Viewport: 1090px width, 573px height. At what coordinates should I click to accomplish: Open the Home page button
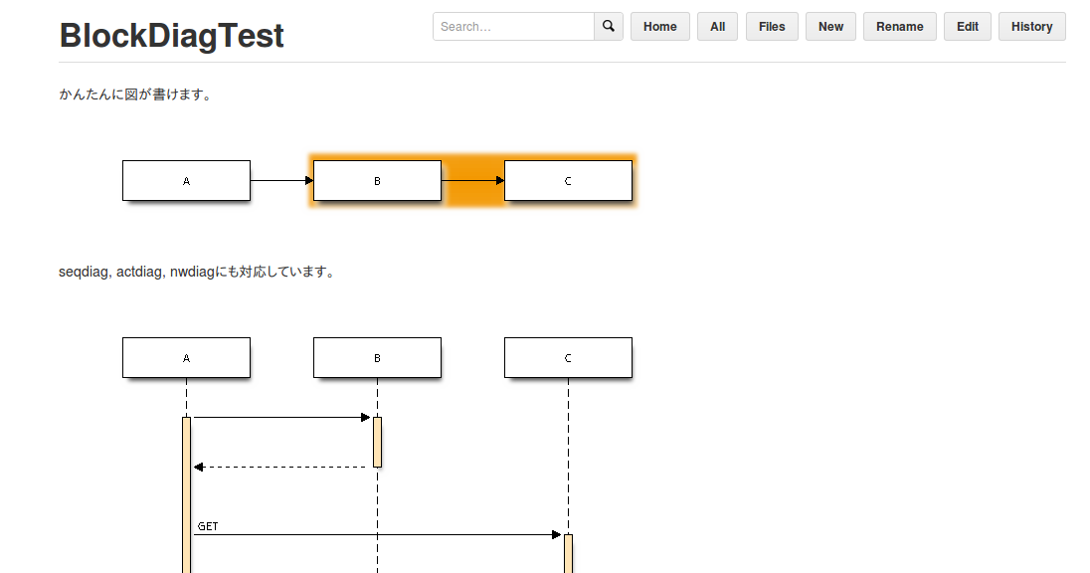pos(659,26)
